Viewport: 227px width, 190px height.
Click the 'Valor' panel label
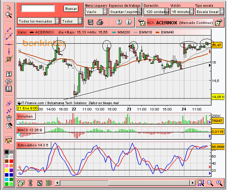pyautogui.click(x=22, y=32)
